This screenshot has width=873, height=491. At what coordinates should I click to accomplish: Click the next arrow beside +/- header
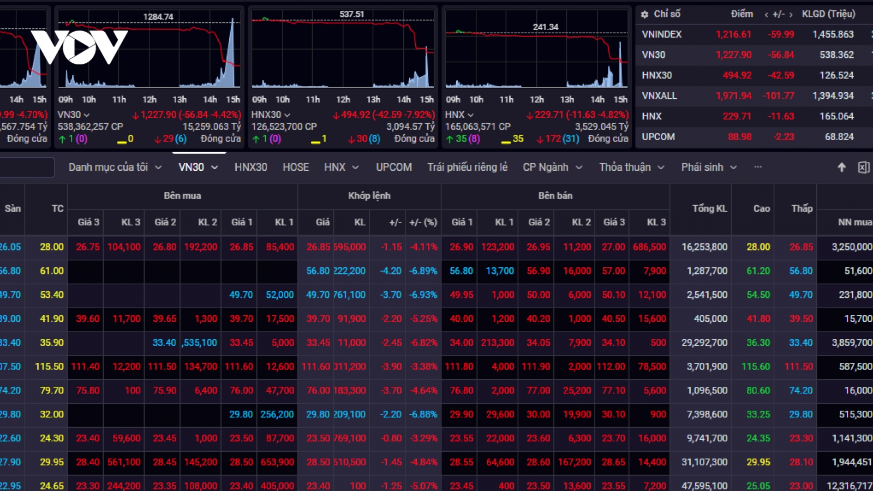791,15
